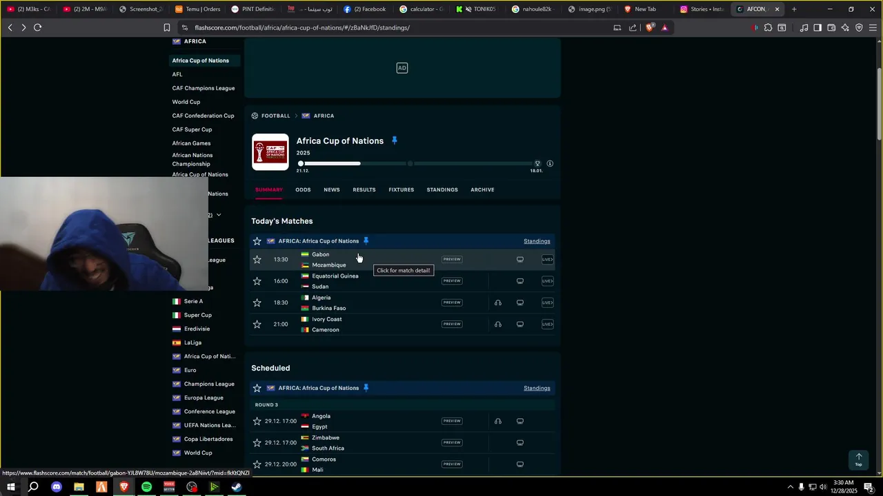Toggle star for Today's Matches league header
Image resolution: width=883 pixels, height=496 pixels.
click(257, 241)
